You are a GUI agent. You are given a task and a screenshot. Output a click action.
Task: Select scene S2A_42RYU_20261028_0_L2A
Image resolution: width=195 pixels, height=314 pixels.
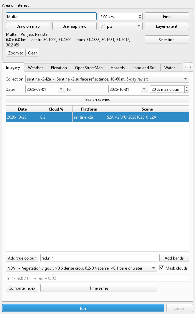point(147,117)
